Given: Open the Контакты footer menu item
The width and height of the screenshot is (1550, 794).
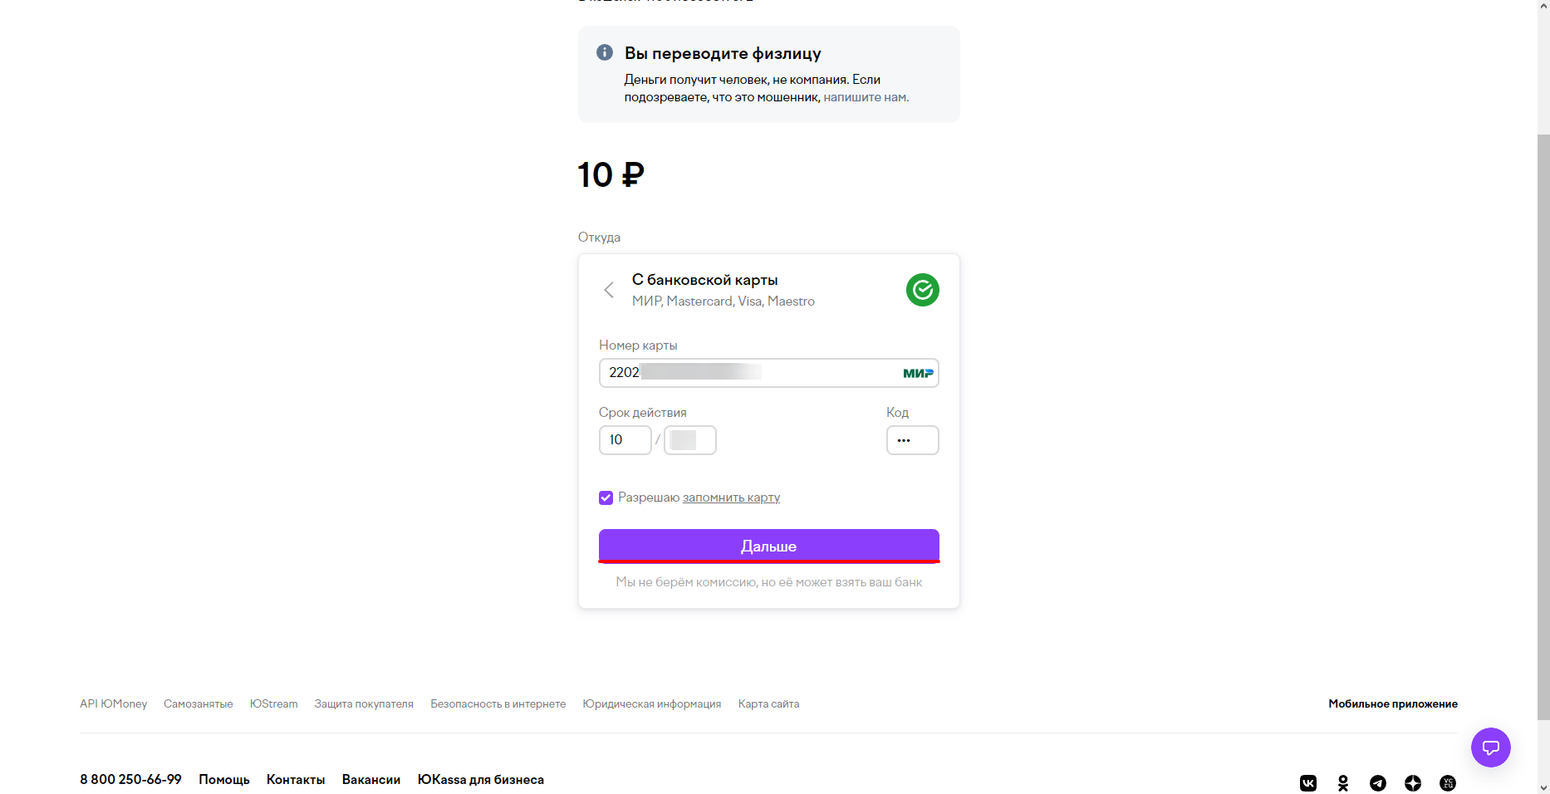Looking at the screenshot, I should point(296,779).
